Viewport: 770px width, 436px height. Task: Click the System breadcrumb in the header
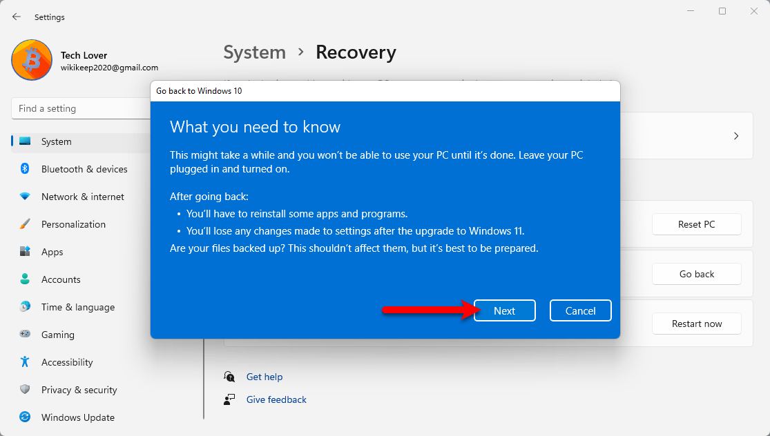(x=254, y=52)
